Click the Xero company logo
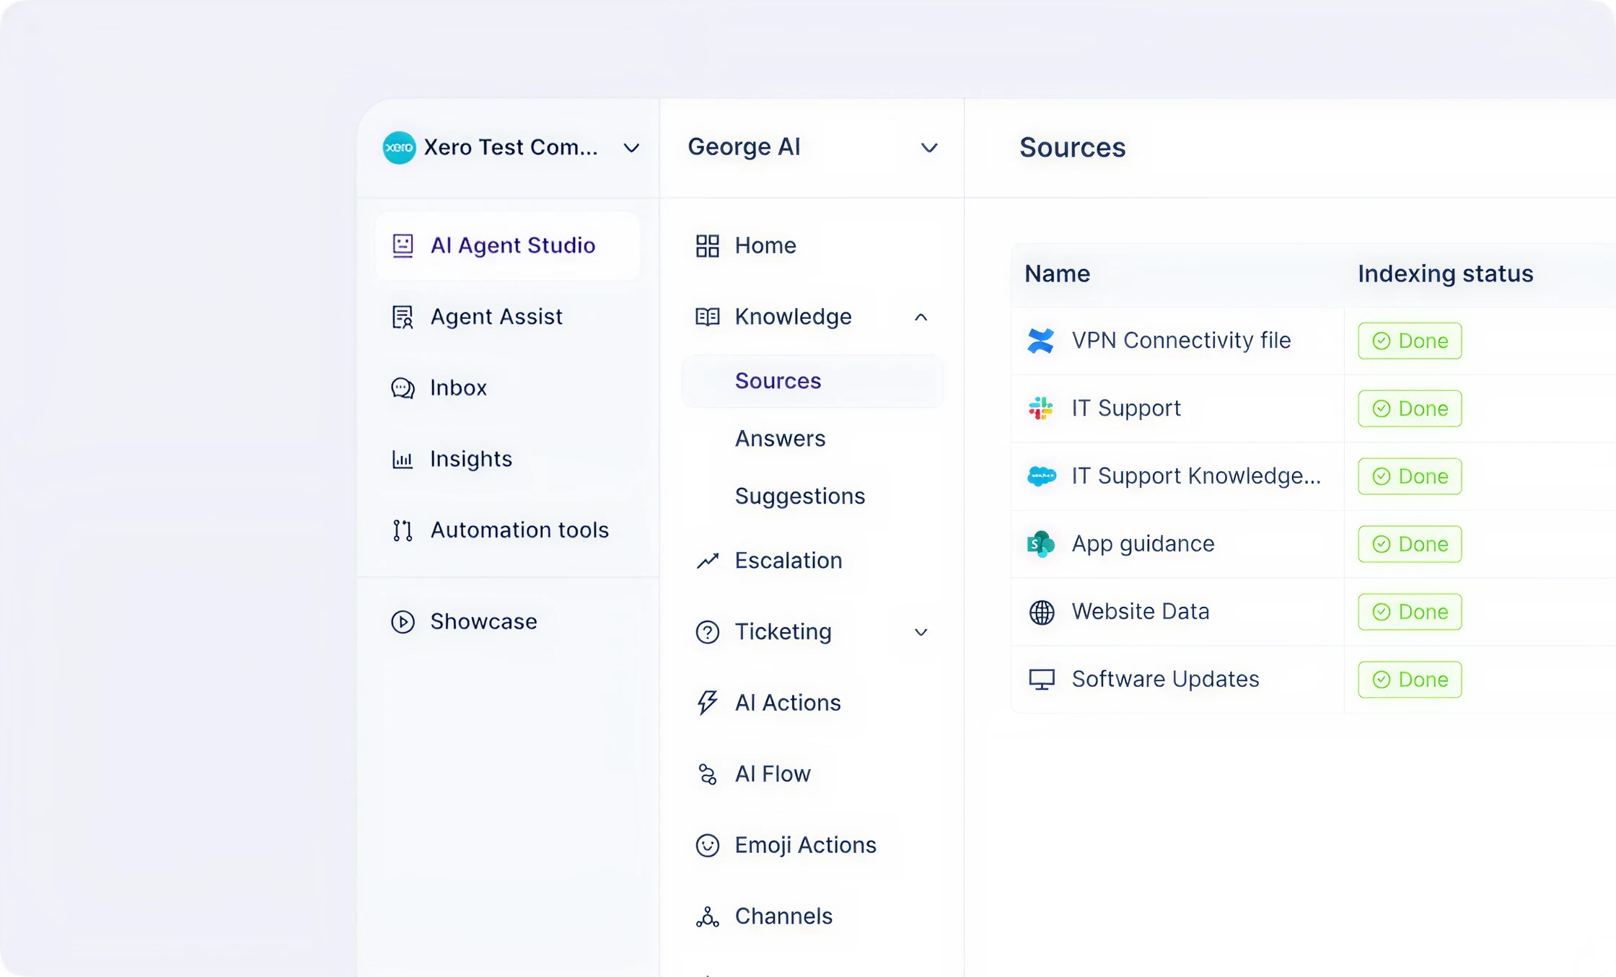Viewport: 1616px width, 977px height. tap(399, 148)
